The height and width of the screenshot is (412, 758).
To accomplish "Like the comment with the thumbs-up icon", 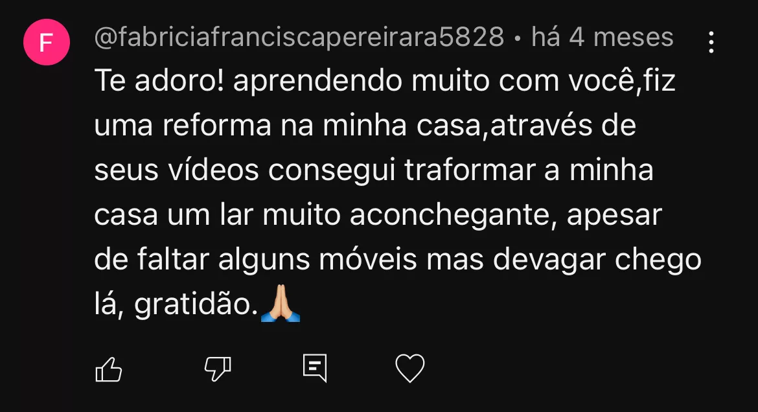I will click(109, 369).
